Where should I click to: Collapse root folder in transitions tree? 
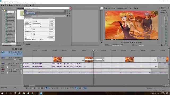(x=3, y=11)
